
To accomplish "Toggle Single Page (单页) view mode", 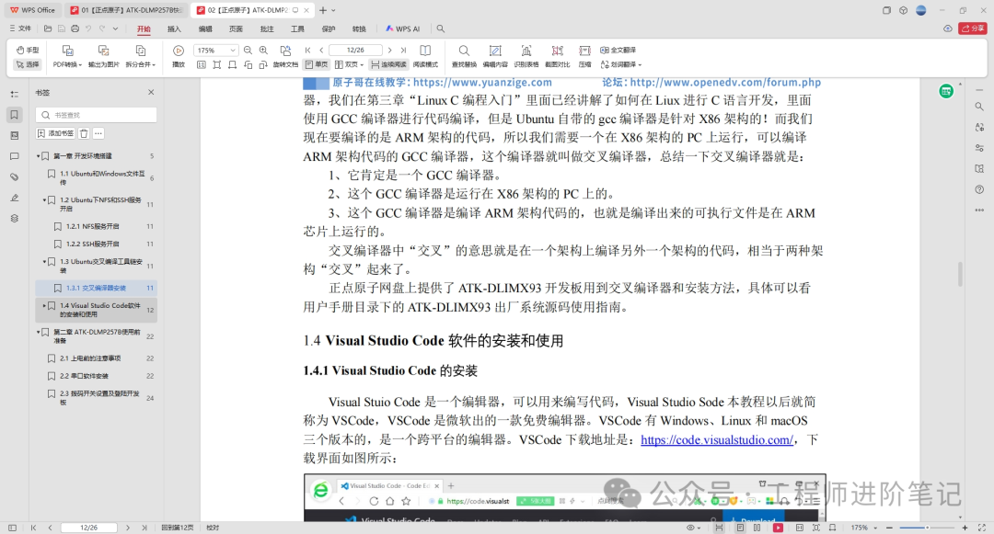I will (x=317, y=64).
